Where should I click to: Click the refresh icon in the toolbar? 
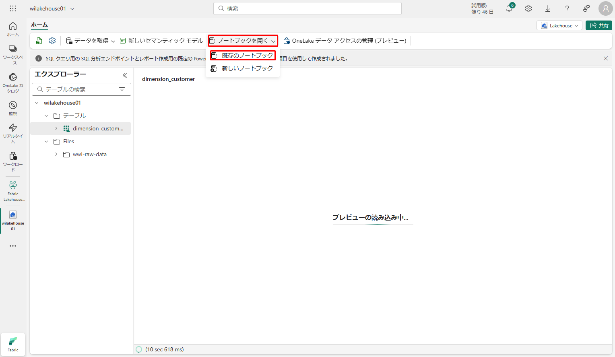(x=39, y=41)
